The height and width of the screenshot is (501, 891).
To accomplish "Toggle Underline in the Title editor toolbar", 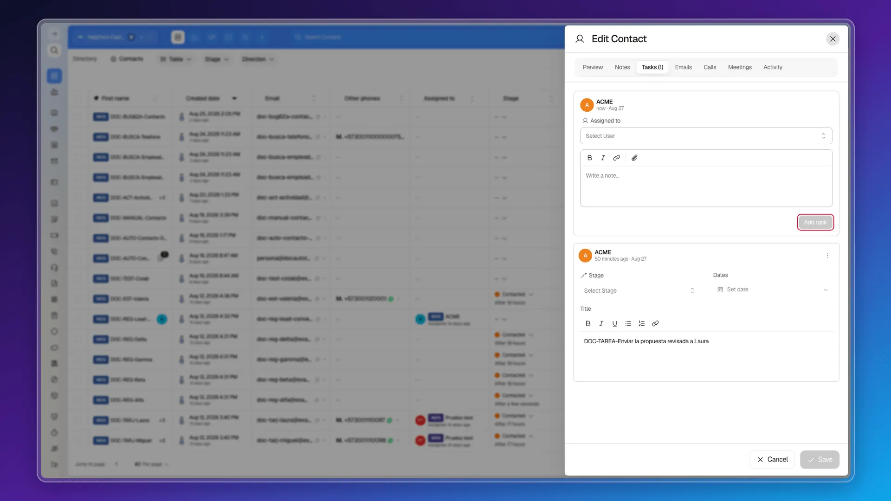I will (615, 323).
